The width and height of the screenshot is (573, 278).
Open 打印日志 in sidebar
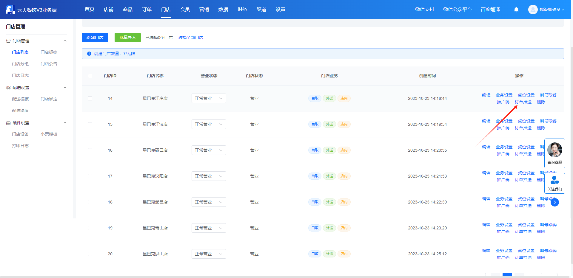click(20, 146)
